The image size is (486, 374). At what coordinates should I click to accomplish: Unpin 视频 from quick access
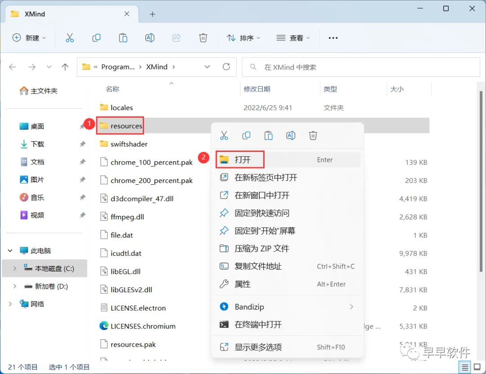(x=82, y=215)
